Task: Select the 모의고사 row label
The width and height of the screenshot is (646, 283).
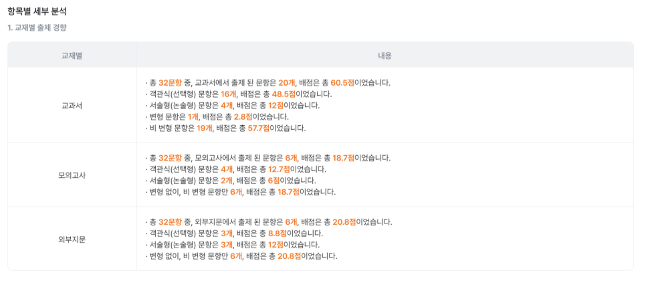Action: pyautogui.click(x=72, y=175)
